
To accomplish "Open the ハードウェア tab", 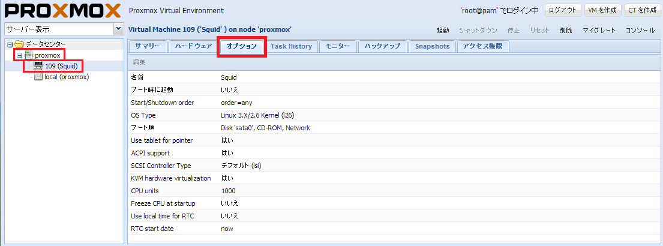I will pyautogui.click(x=192, y=46).
